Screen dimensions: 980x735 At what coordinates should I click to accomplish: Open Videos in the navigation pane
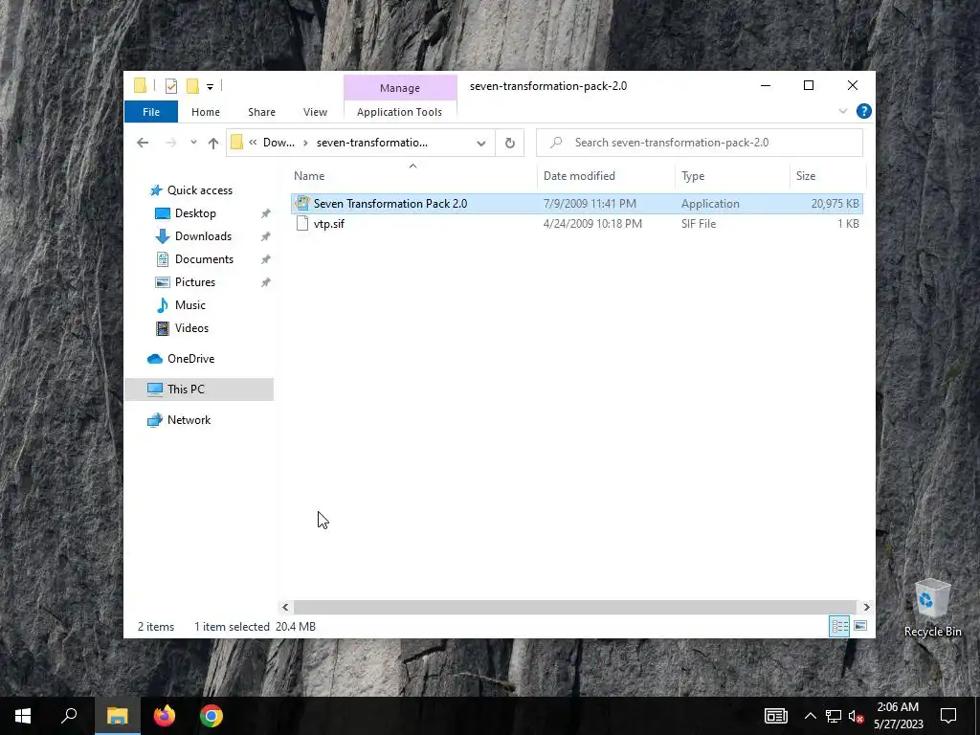191,328
